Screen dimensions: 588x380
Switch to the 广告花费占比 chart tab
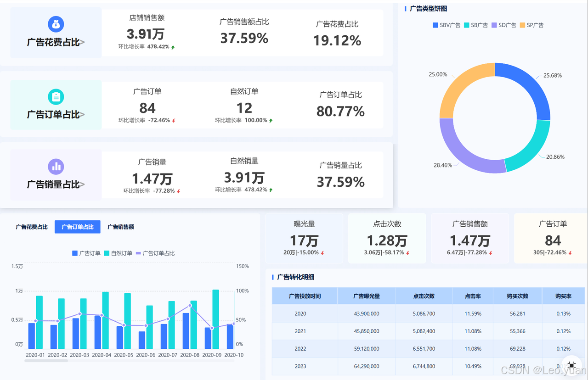[x=32, y=227]
